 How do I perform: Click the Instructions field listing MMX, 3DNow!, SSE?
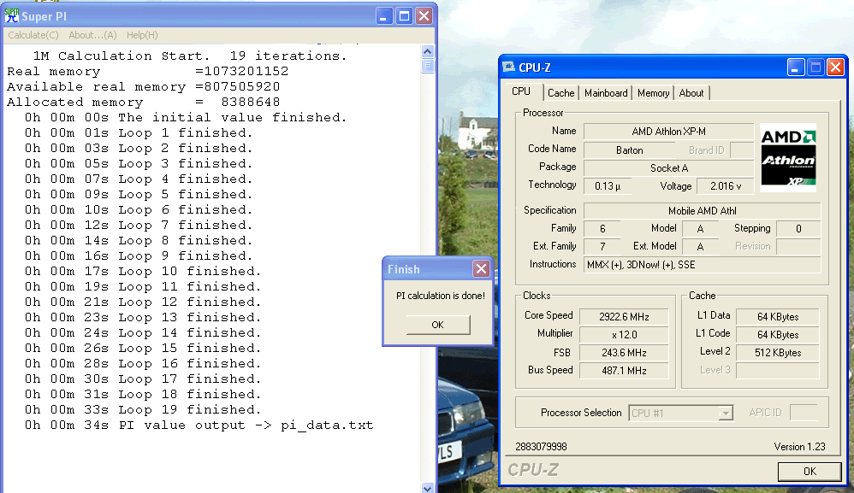pyautogui.click(x=702, y=265)
